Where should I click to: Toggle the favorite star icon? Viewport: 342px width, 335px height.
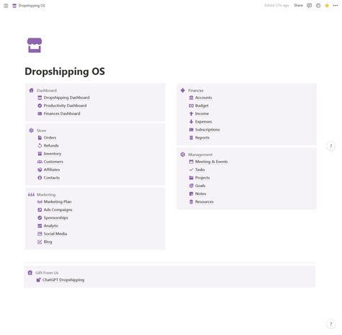[x=327, y=6]
